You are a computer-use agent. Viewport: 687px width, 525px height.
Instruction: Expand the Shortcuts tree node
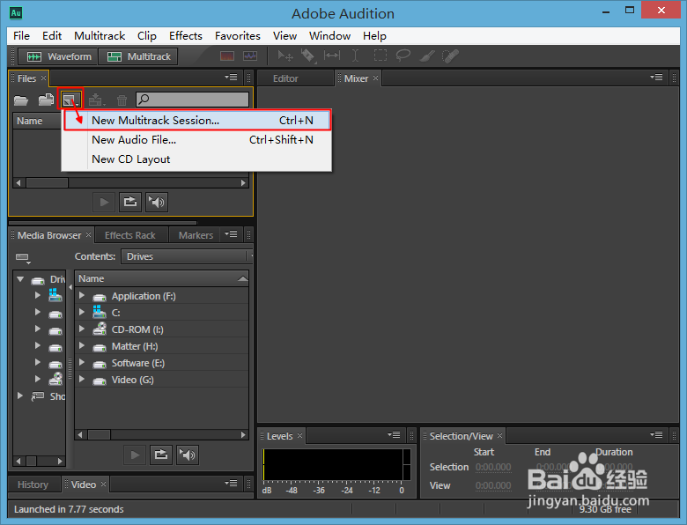(20, 396)
